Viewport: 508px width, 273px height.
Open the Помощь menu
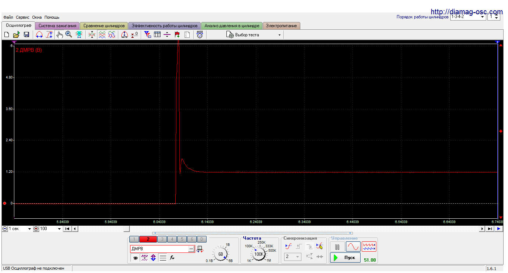click(52, 17)
